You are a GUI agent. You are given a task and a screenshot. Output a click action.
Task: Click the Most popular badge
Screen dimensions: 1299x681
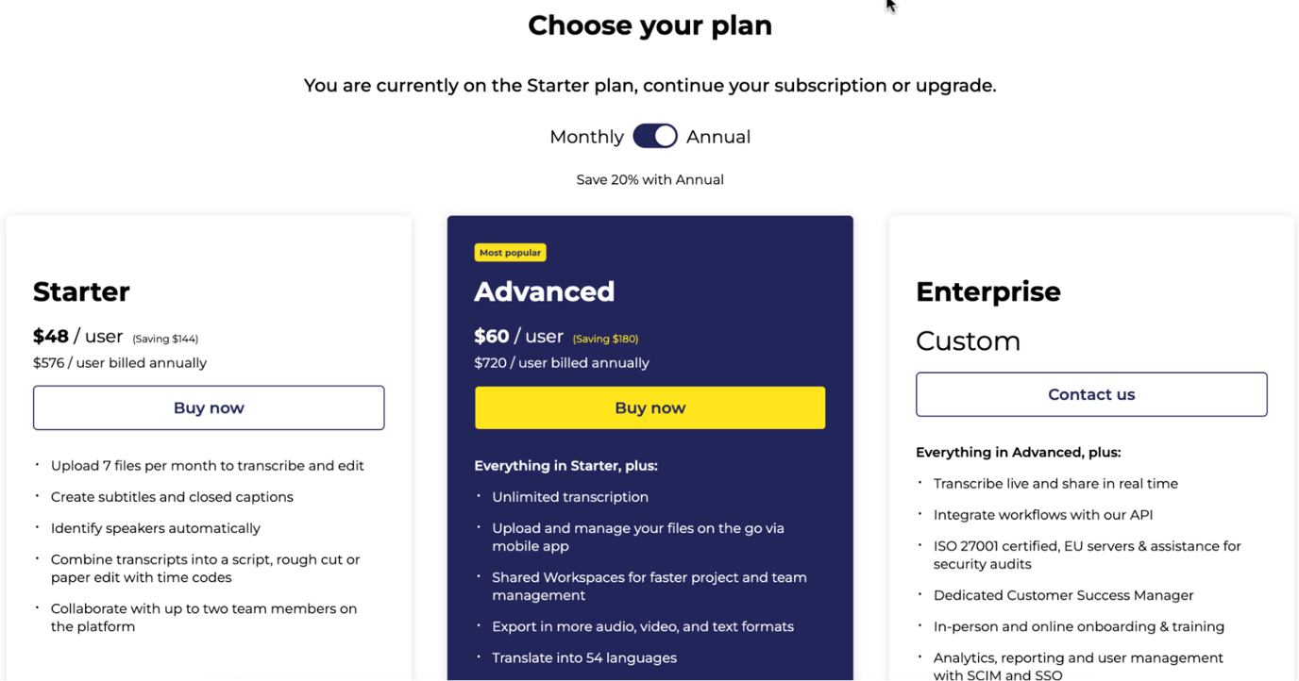[511, 252]
